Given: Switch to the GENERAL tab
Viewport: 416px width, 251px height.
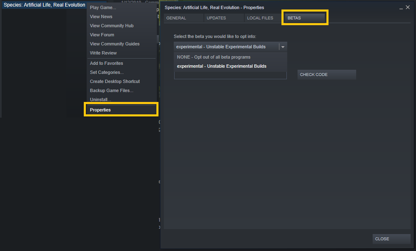Looking at the screenshot, I should (x=176, y=18).
